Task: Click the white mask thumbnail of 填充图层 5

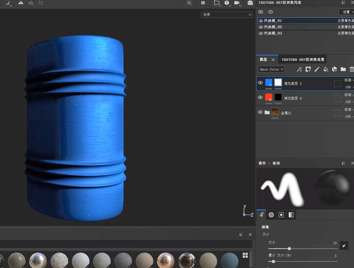Action: (278, 82)
